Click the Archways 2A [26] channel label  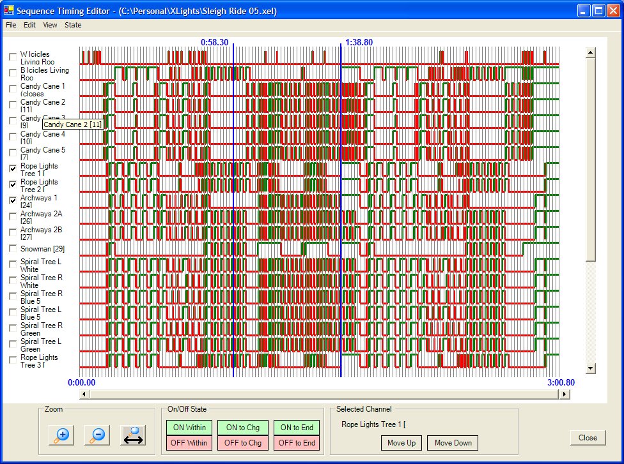pos(41,217)
